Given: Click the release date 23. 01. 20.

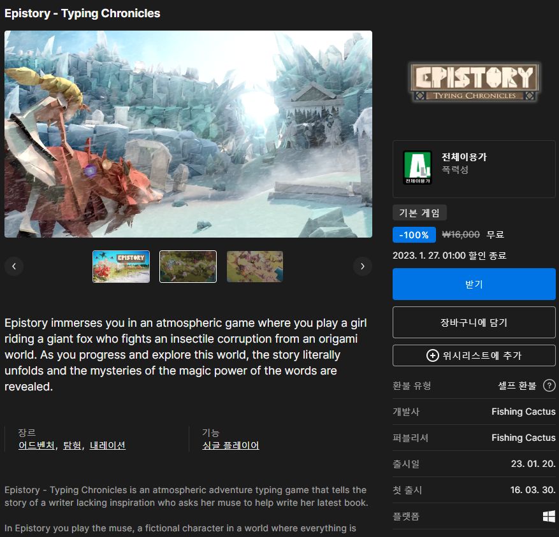Looking at the screenshot, I should pos(533,464).
